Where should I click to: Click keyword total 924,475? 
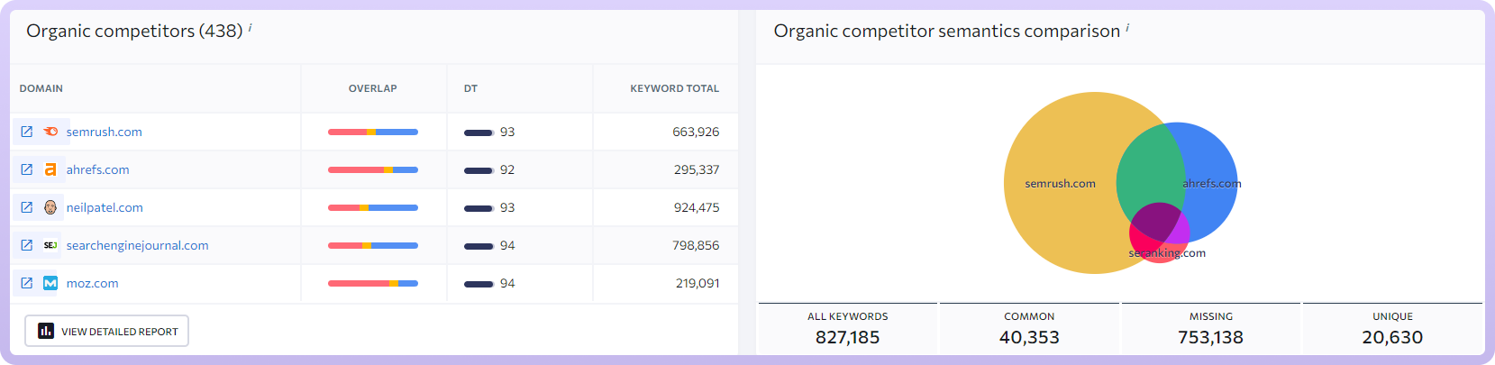[696, 207]
